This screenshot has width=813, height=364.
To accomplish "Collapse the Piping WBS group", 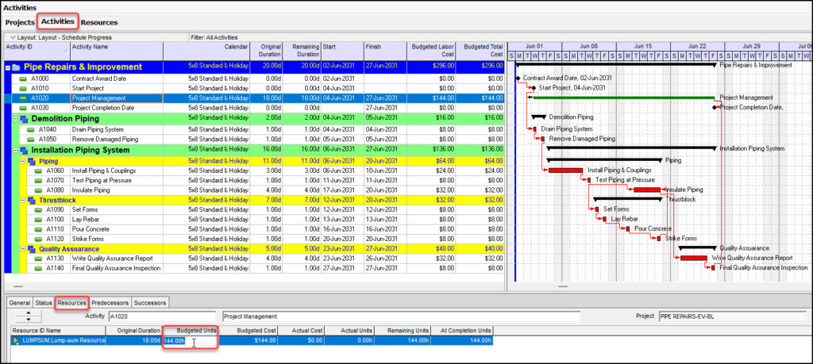I will [x=22, y=161].
